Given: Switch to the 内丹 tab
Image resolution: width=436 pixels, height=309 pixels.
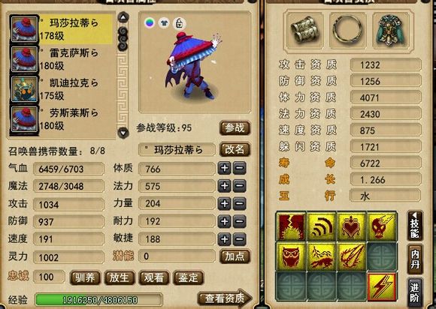Looking at the screenshot, I should [415, 259].
